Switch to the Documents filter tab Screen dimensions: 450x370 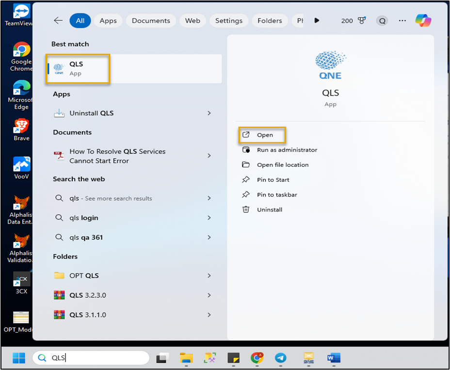151,21
